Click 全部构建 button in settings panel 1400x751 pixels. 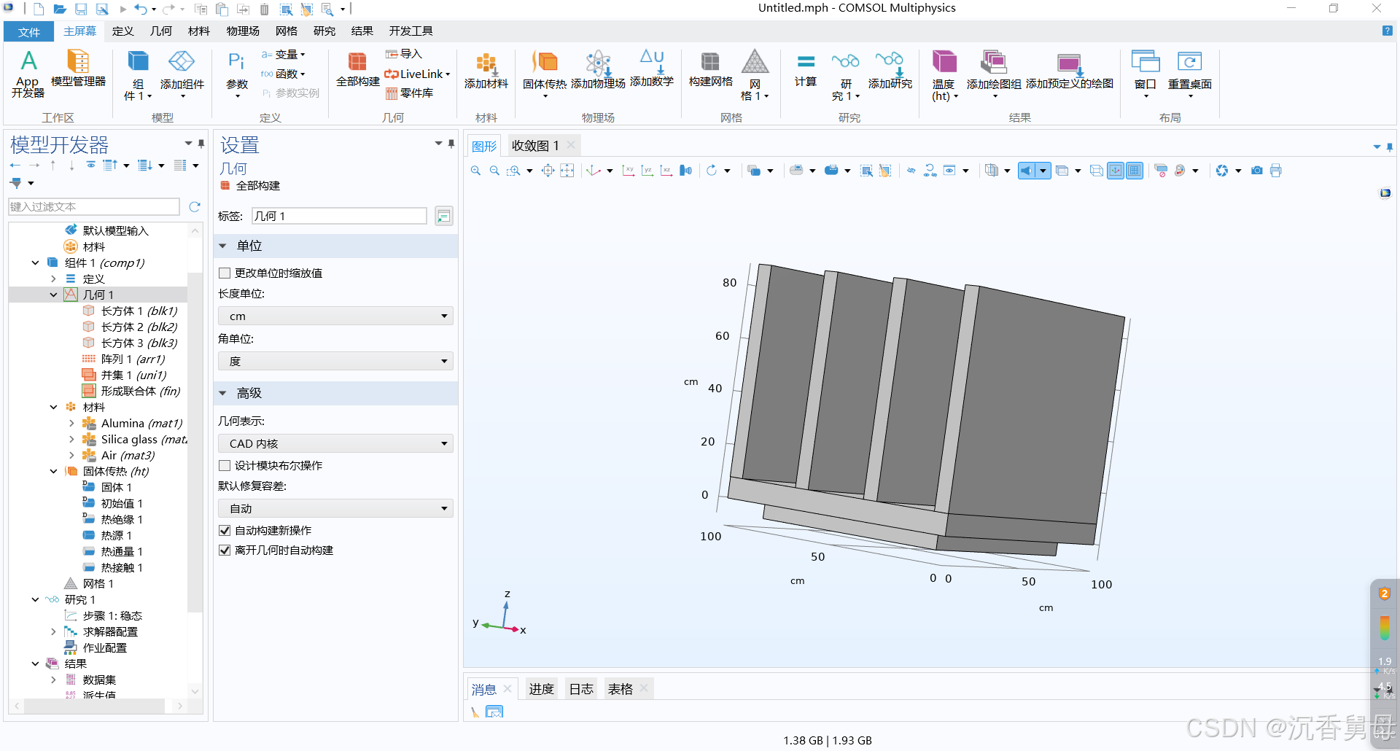[x=251, y=186]
